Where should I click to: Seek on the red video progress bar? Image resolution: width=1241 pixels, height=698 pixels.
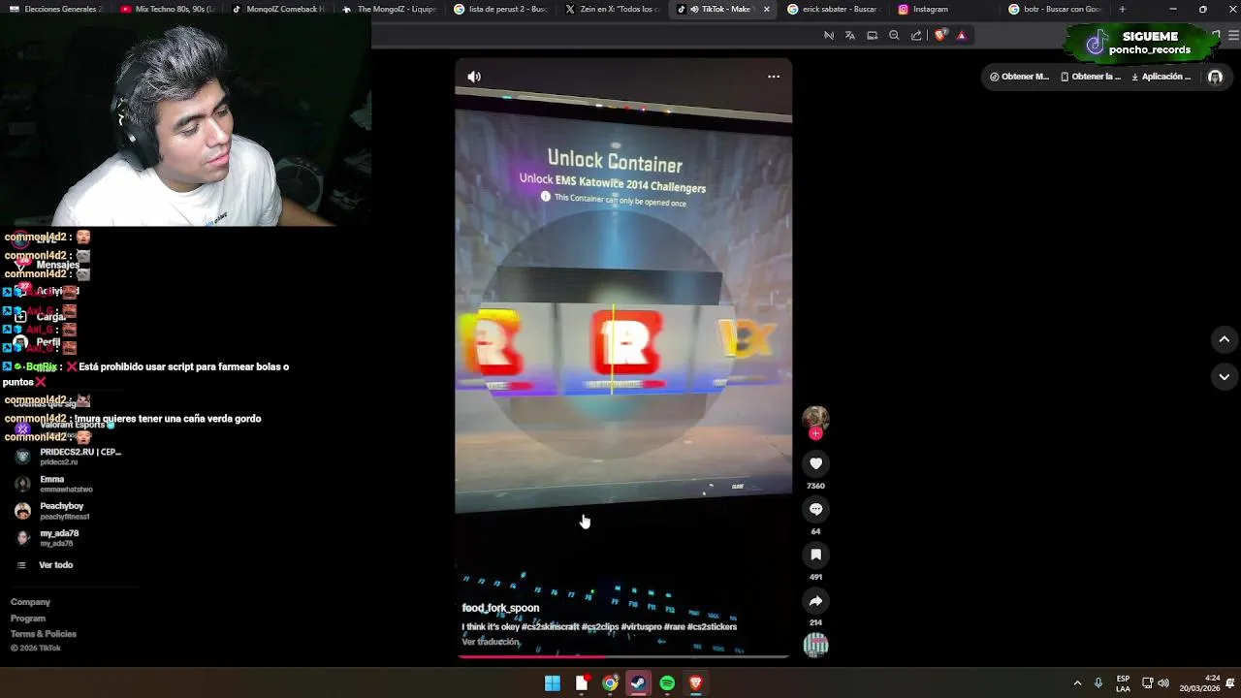pos(623,656)
